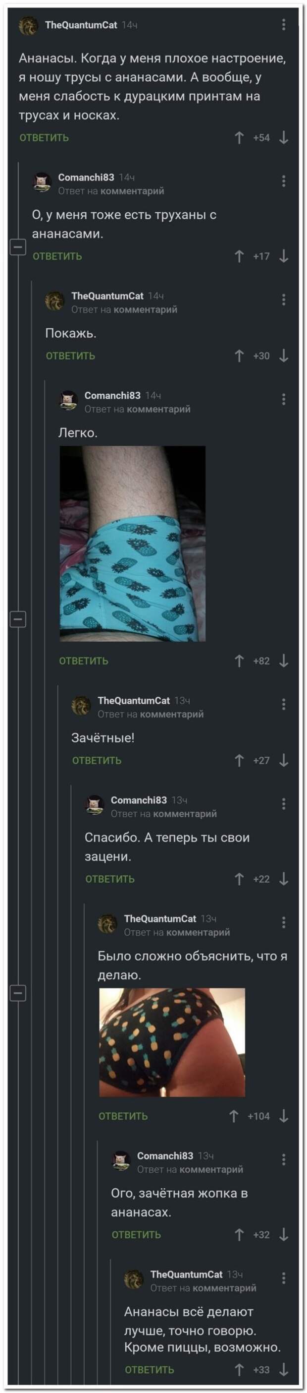Upvote the comment with +104 rating
The image size is (307, 1393).
234,1116
